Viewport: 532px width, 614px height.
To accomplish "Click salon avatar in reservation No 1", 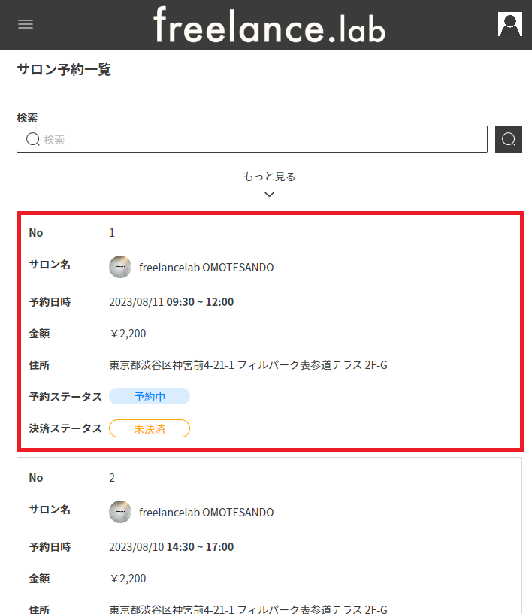I will tap(120, 267).
